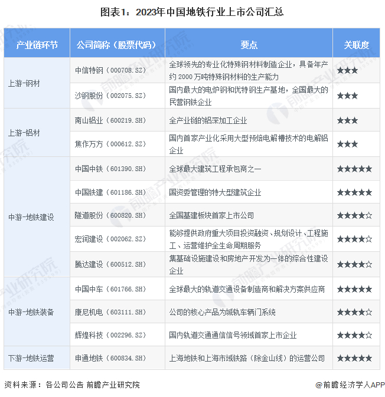Click the description 全球最大的轨道交通设备制造商和解决方案供应商
Viewport: 385px width, 397px height.
click(247, 289)
